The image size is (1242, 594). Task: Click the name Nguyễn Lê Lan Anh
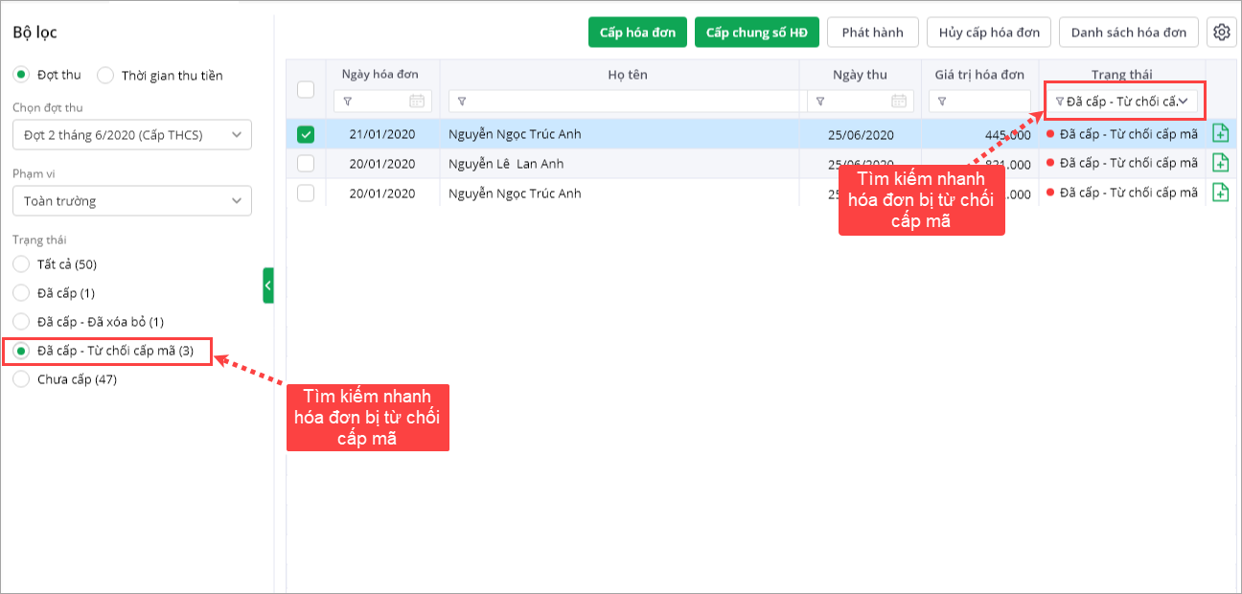(508, 164)
